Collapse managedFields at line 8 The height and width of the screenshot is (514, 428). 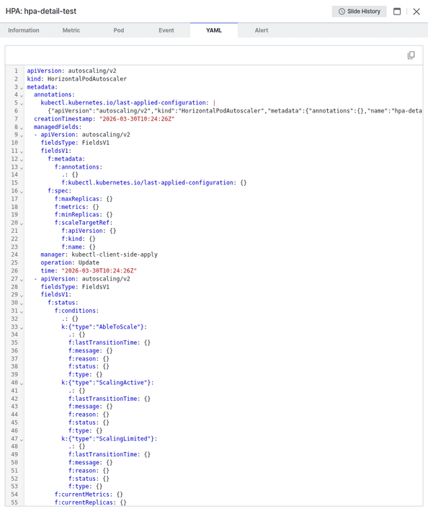click(22, 128)
